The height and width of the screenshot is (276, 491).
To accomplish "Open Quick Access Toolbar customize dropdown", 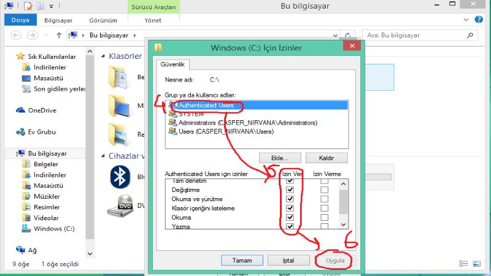I will (x=52, y=6).
